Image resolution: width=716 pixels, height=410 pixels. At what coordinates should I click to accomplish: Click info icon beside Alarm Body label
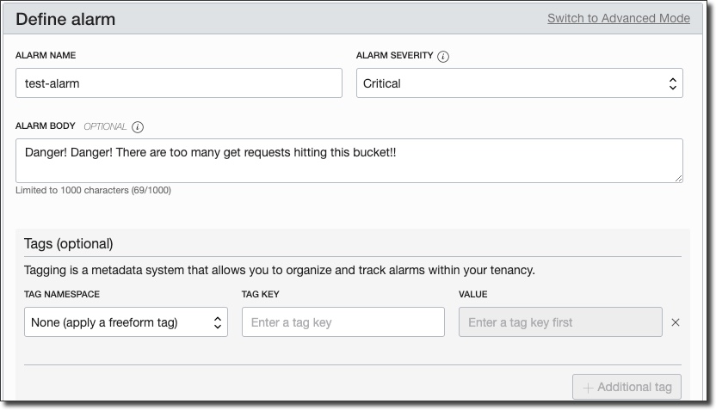138,127
